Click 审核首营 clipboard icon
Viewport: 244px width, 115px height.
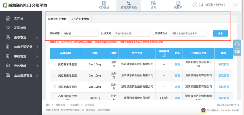click(x=7, y=56)
